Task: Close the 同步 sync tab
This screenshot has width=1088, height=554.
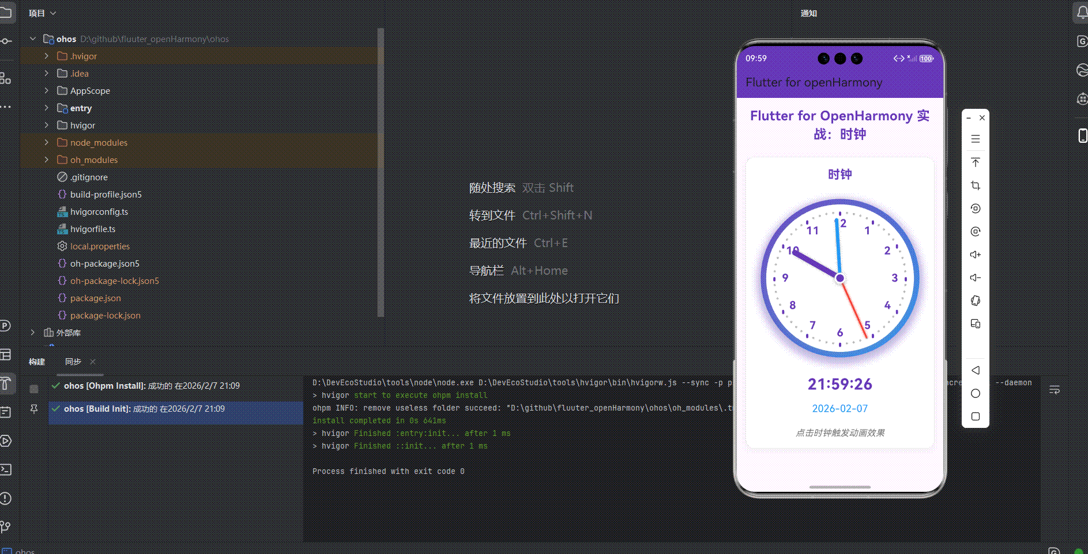Action: tap(93, 362)
